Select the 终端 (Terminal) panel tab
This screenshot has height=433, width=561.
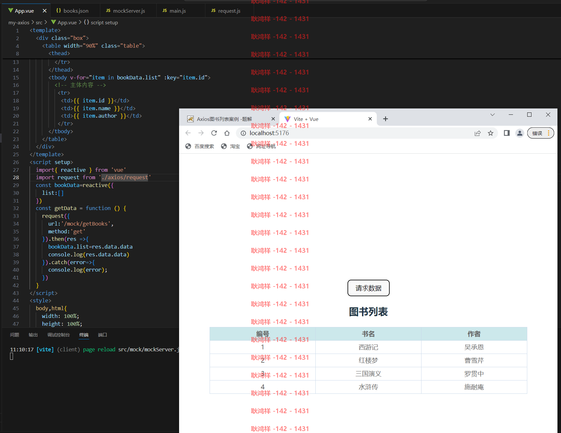pyautogui.click(x=84, y=335)
